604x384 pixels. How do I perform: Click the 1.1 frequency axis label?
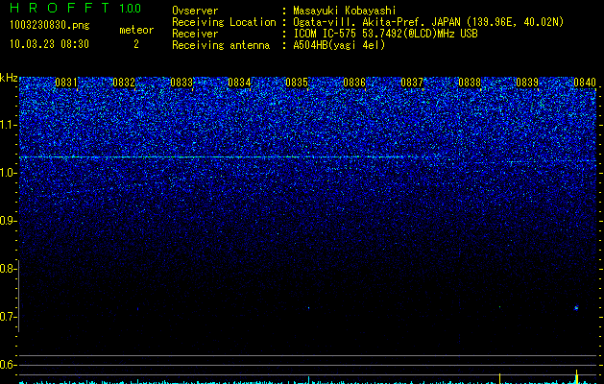pos(8,125)
